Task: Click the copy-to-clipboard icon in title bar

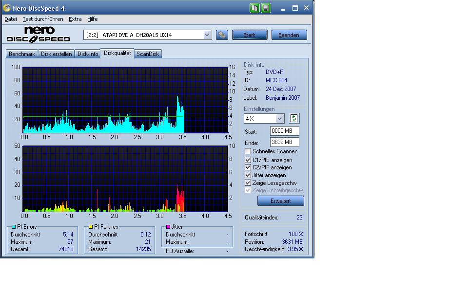Action: (x=254, y=8)
